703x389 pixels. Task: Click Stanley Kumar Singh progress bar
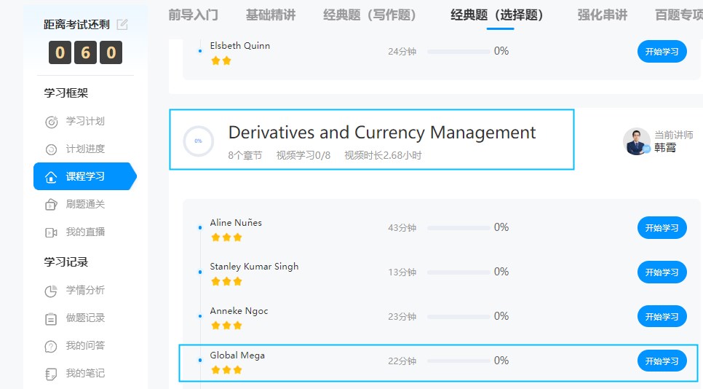(458, 272)
